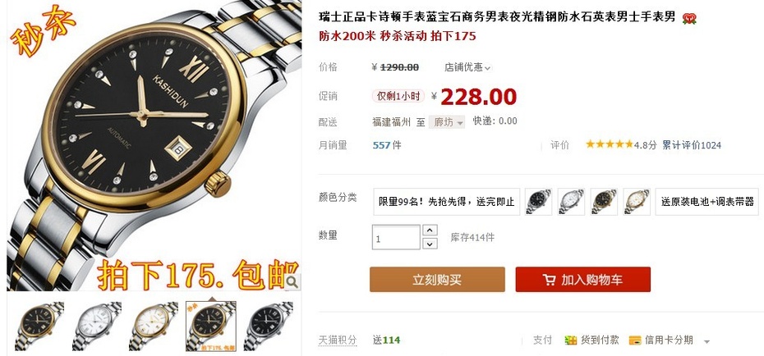Click the heart badge icon beside product title
Viewport: 764px width, 356px height.
689,19
